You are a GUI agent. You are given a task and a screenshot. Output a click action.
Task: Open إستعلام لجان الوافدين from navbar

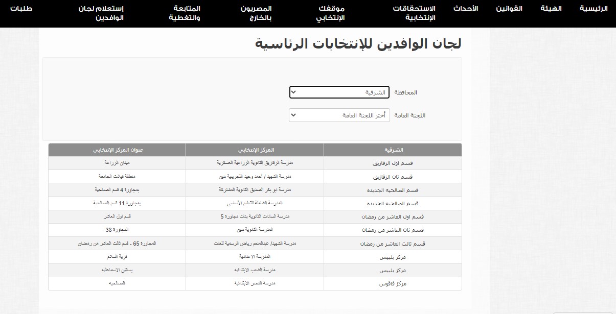(x=102, y=13)
